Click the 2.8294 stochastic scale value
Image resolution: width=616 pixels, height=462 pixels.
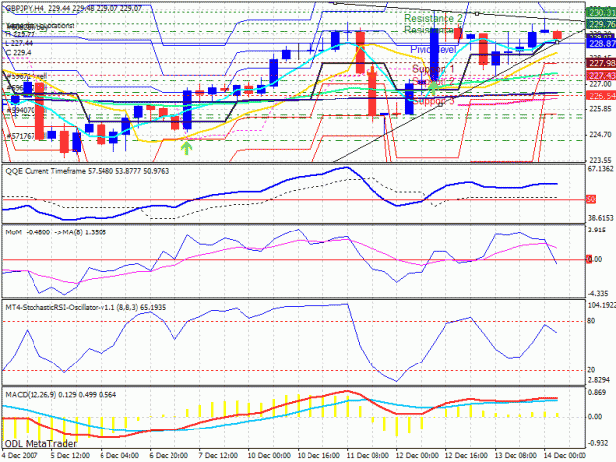coord(599,380)
